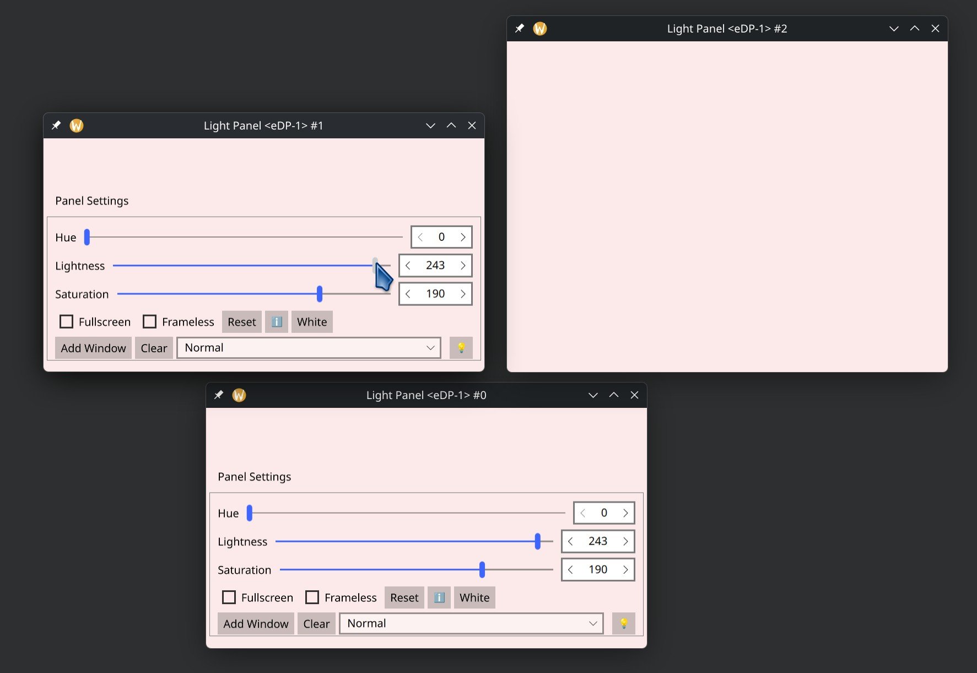Click the Saturation slider handle in panel #0

click(x=482, y=569)
